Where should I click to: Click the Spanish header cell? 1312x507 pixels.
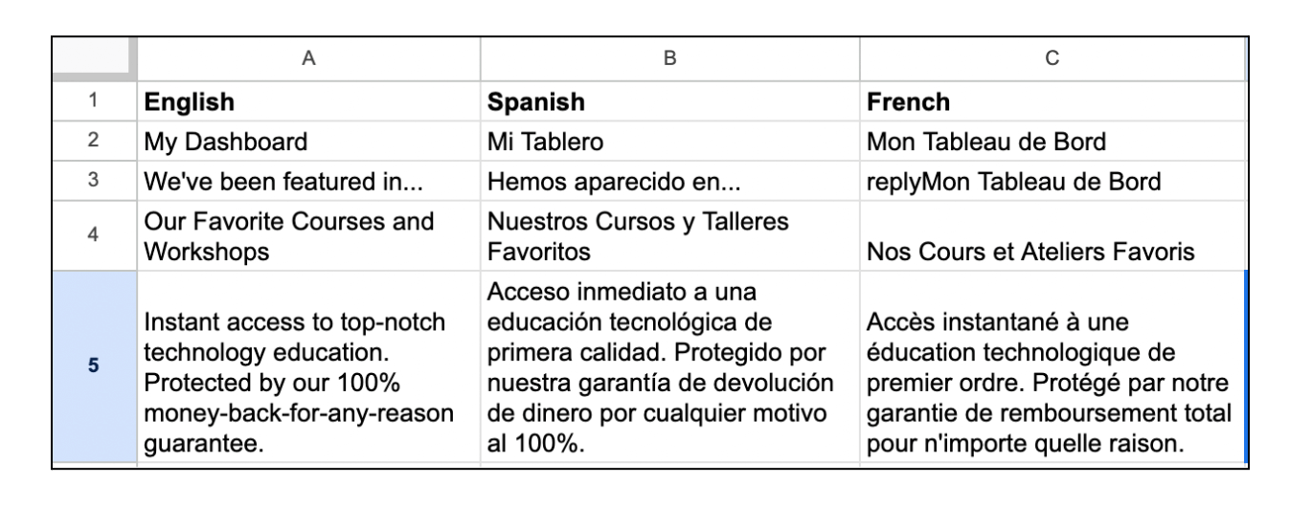tap(669, 100)
